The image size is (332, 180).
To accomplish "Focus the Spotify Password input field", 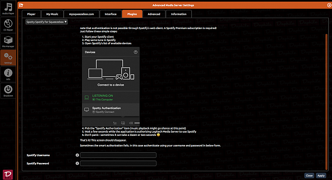I will [118, 163].
